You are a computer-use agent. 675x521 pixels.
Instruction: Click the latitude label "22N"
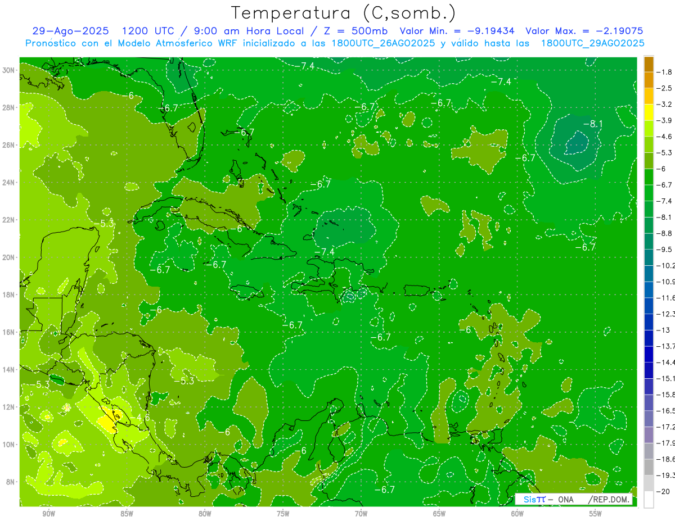tap(10, 220)
